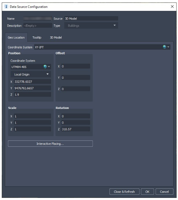Switch to the 3D Model tab
This screenshot has width=178, height=200.
tap(56, 37)
